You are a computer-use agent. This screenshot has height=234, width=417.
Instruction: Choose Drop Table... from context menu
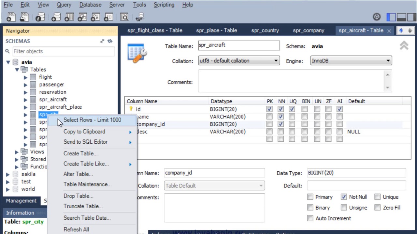[78, 196]
